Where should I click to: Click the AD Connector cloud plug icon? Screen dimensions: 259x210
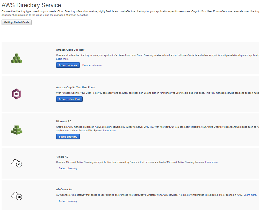pyautogui.click(x=17, y=196)
